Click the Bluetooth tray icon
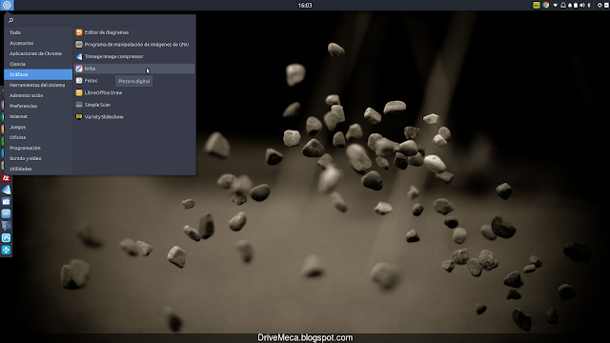610x343 pixels. point(589,5)
